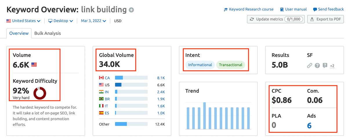
Task: Open the Keyword Research course link
Action: click(249, 9)
